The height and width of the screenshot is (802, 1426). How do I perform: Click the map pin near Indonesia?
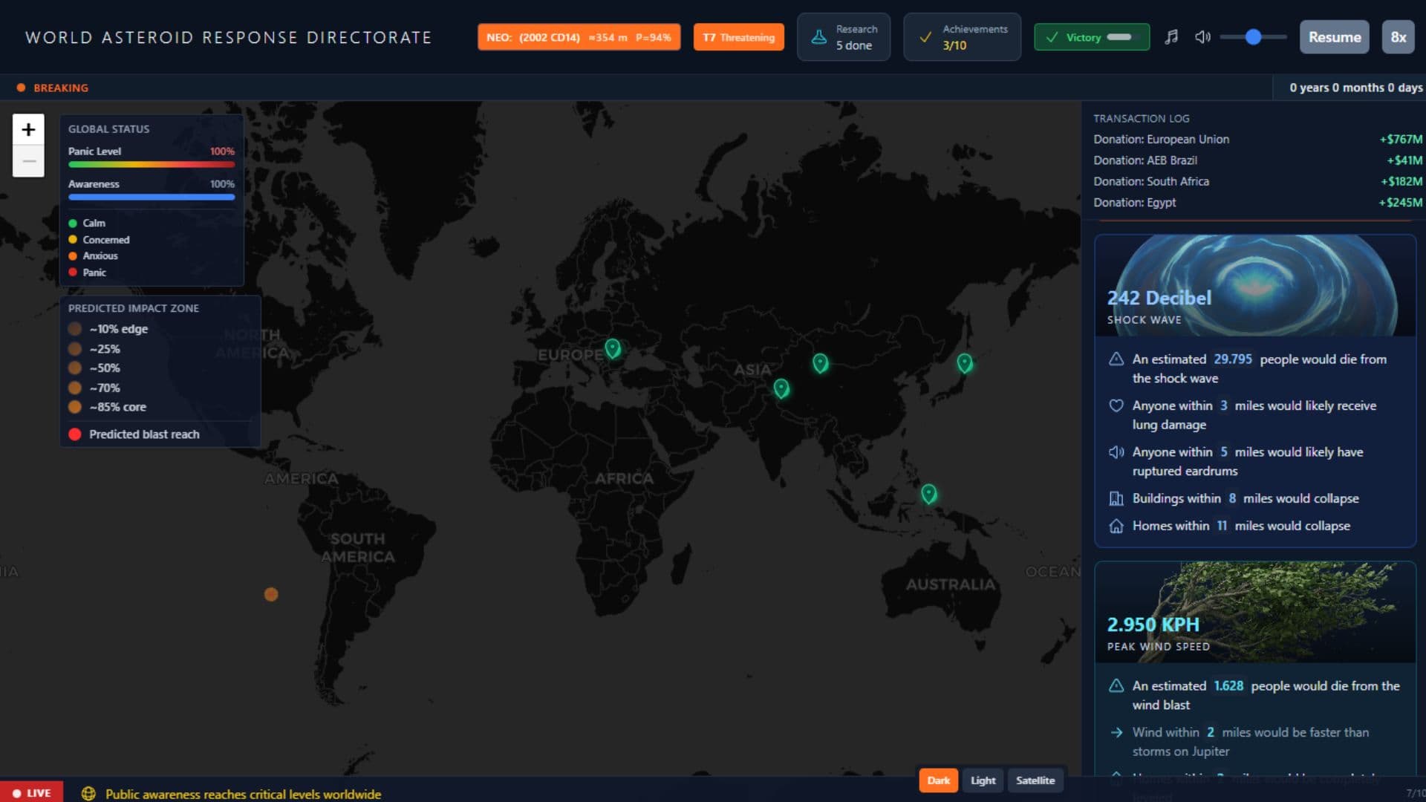928,493
